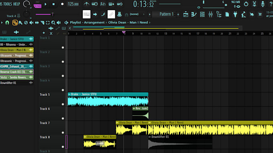Screen dimensions: 273x153
Task: Select the Slice tool
Action: [x=42, y=22]
